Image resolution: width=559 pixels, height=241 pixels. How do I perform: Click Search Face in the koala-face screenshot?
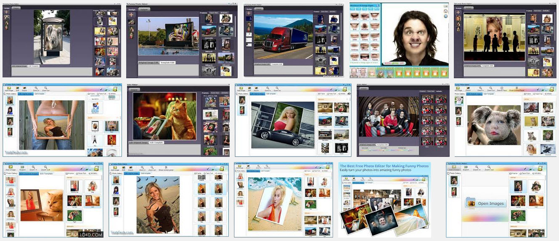(502, 89)
